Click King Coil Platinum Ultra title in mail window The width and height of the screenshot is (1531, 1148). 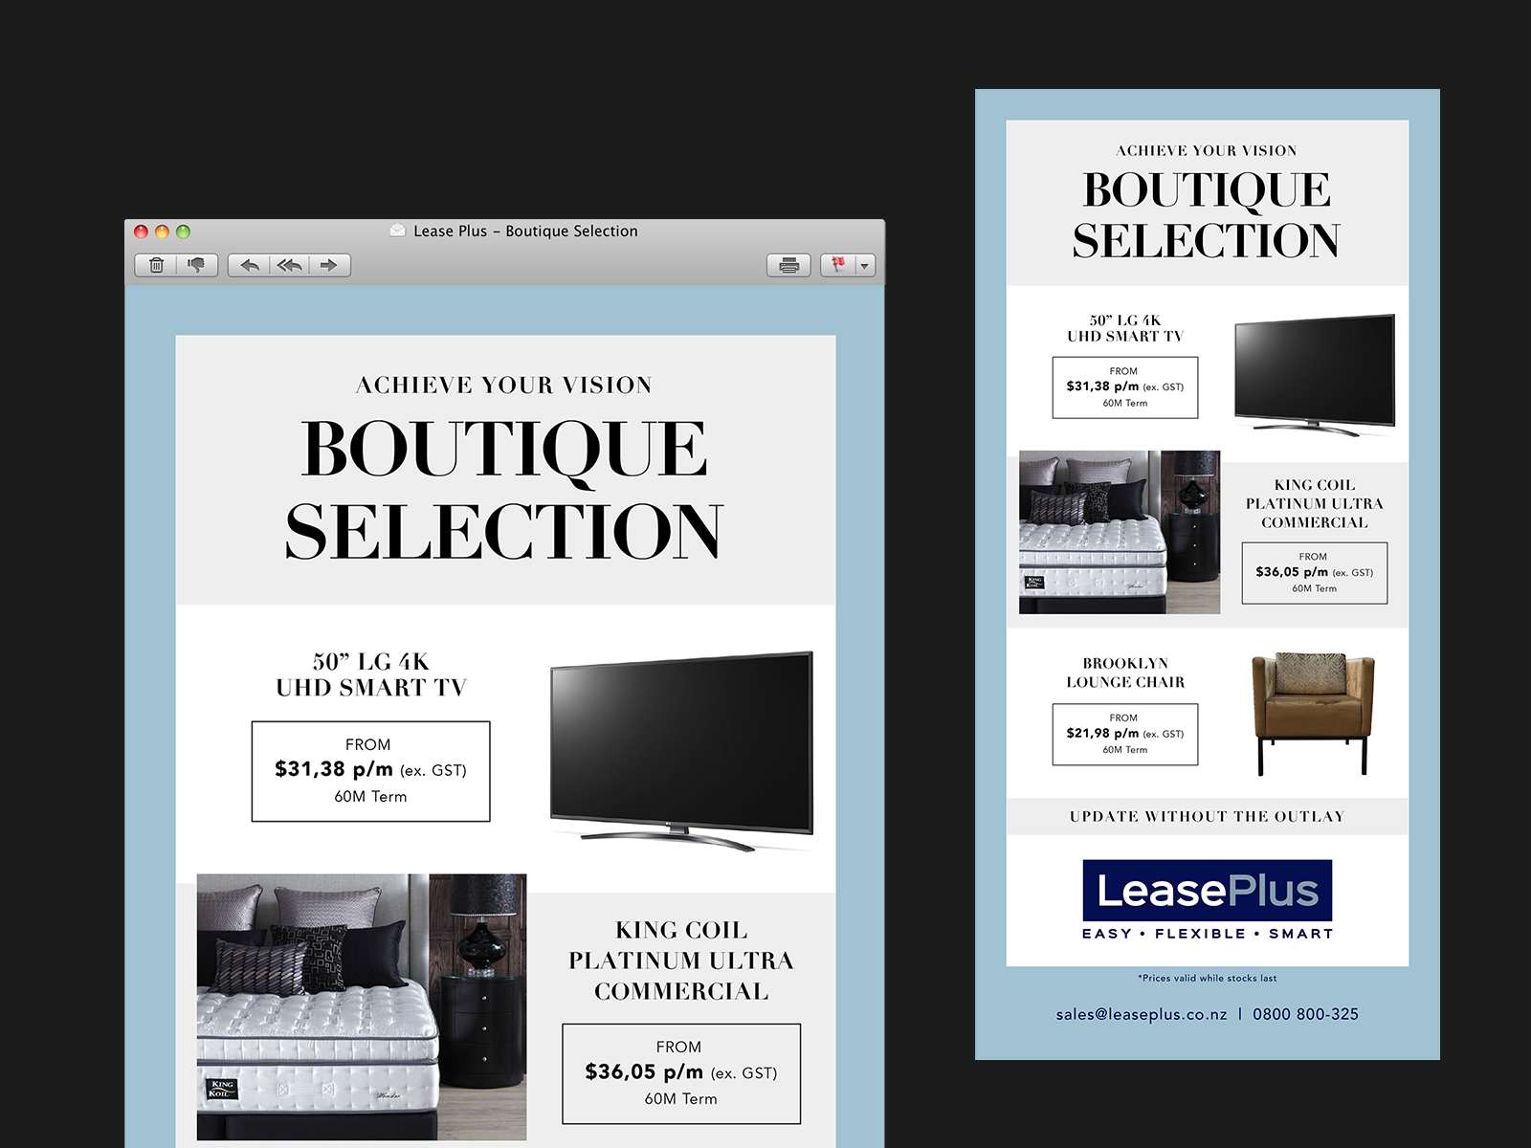[x=681, y=960]
